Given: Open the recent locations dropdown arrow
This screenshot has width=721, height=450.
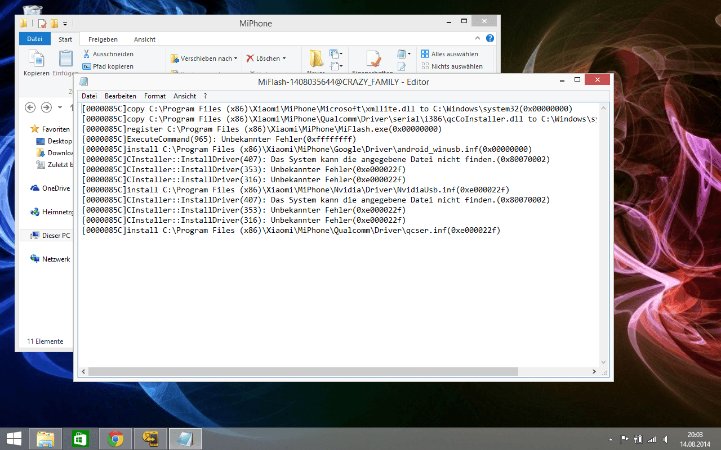Looking at the screenshot, I should pyautogui.click(x=60, y=107).
